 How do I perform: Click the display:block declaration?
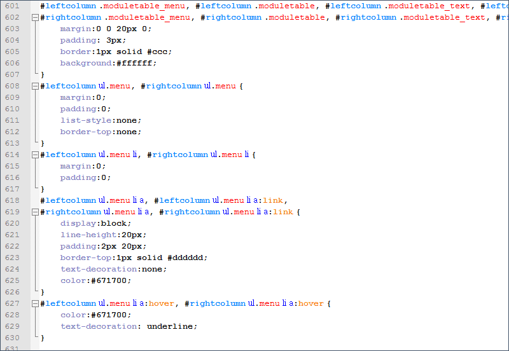point(95,223)
